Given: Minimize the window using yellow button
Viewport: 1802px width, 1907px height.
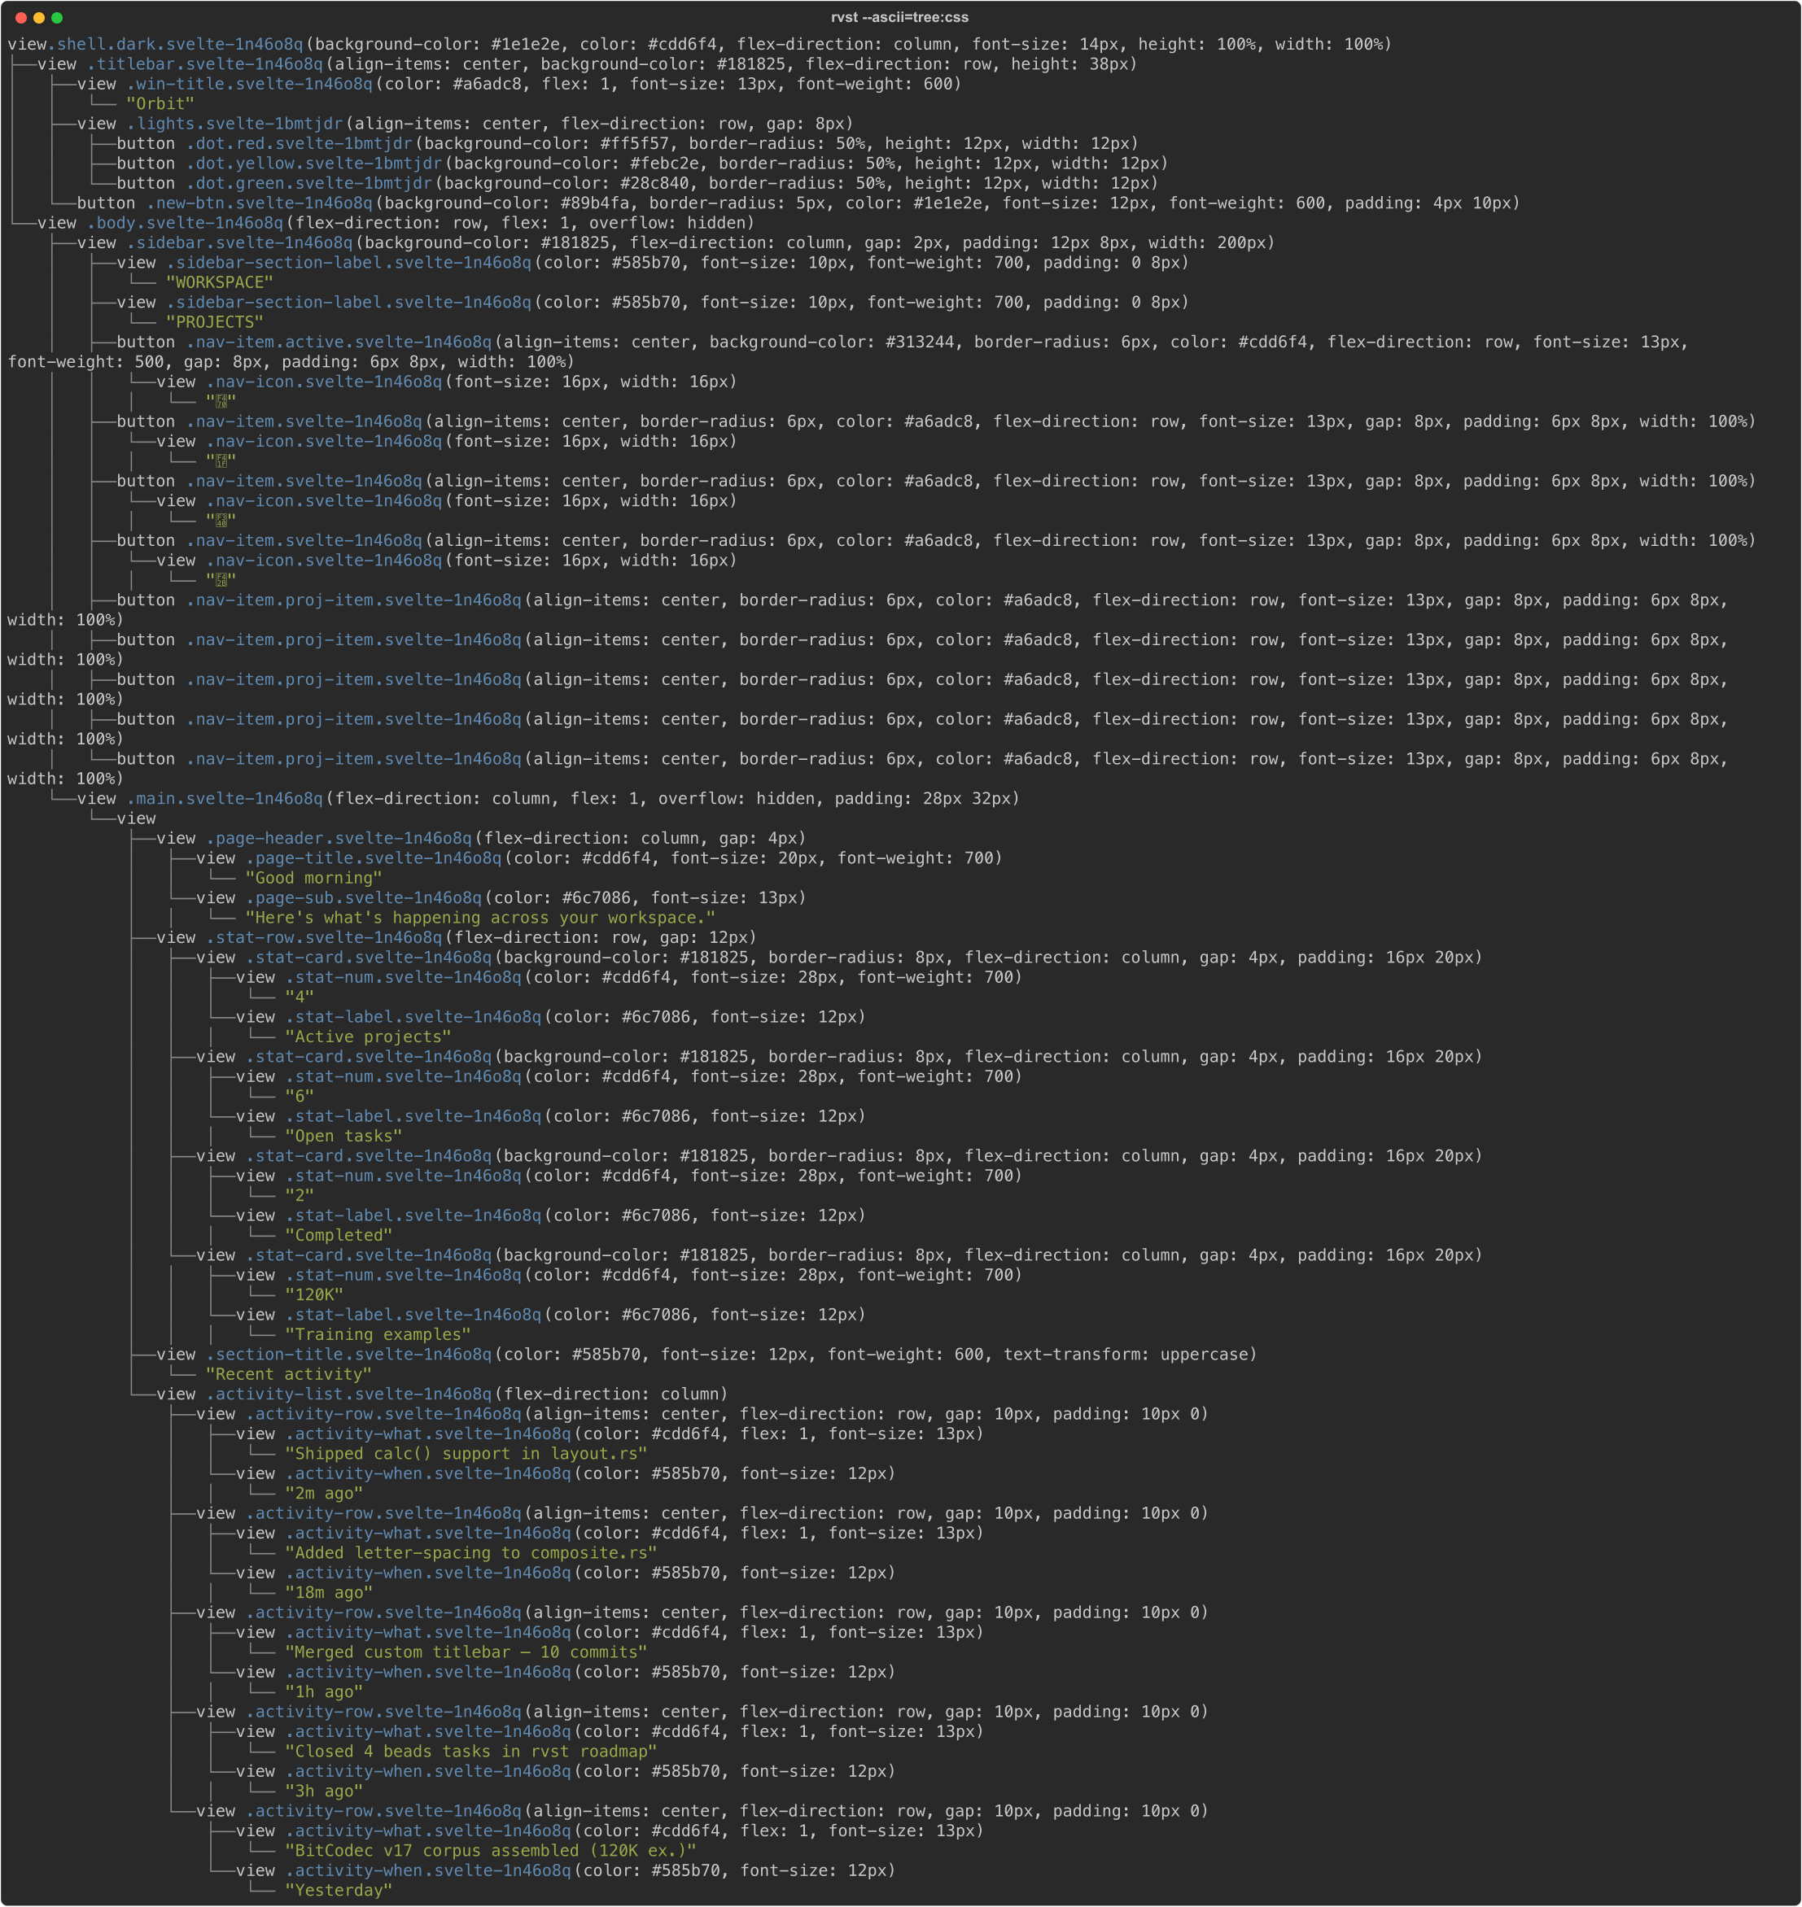Looking at the screenshot, I should point(38,17).
